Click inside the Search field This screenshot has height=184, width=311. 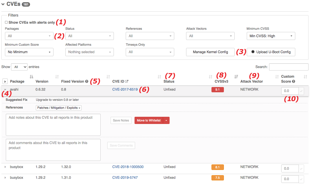(288, 67)
